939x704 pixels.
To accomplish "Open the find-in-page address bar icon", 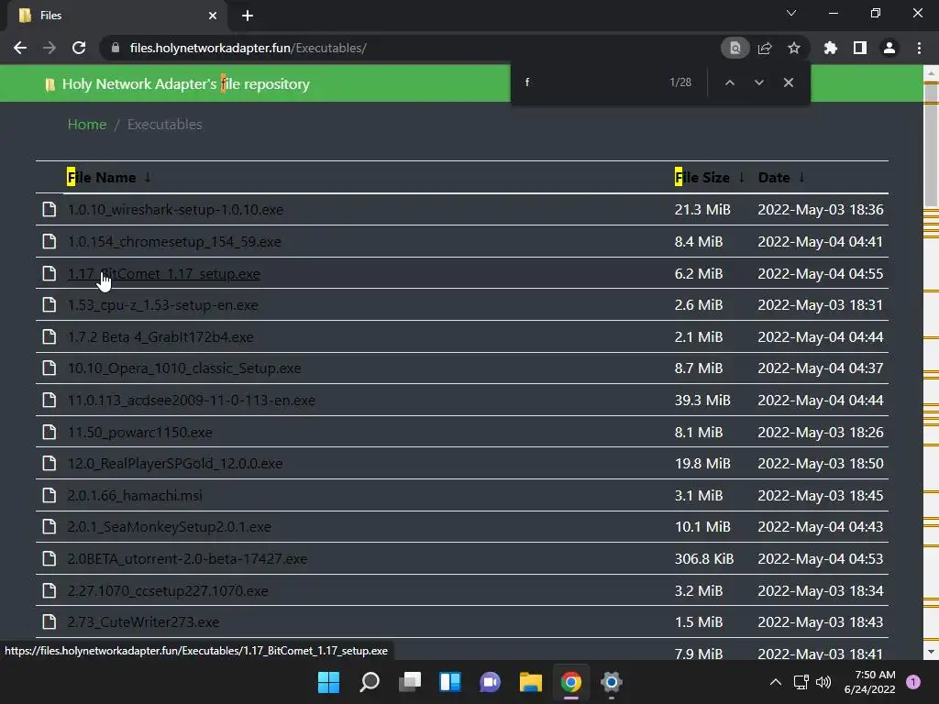I will click(x=735, y=48).
